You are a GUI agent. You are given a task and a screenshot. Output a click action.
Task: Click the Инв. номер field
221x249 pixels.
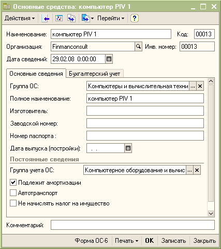coord(197,47)
